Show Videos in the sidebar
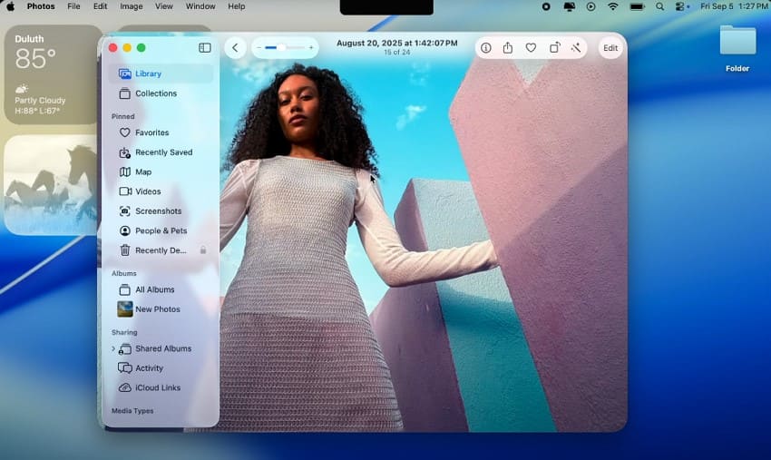 point(161,191)
